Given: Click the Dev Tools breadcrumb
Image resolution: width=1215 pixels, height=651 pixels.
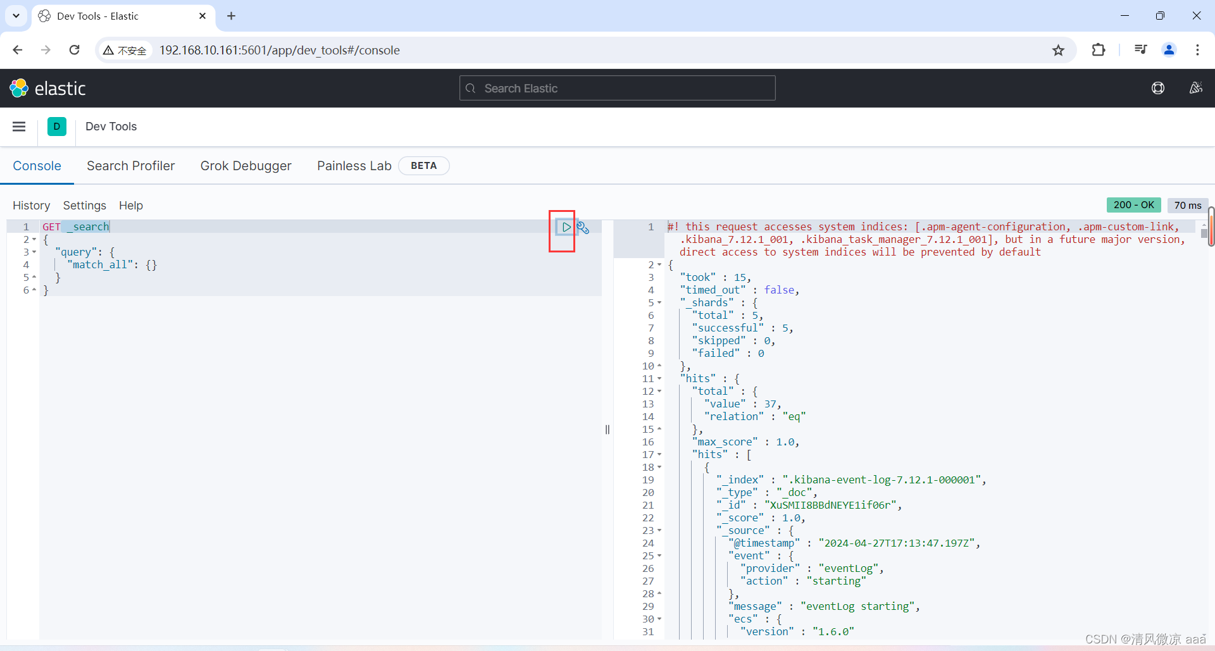Looking at the screenshot, I should (x=111, y=127).
